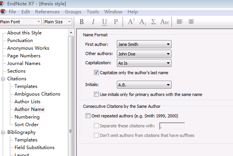
Task: Open the Window menu
Action: point(113,12)
